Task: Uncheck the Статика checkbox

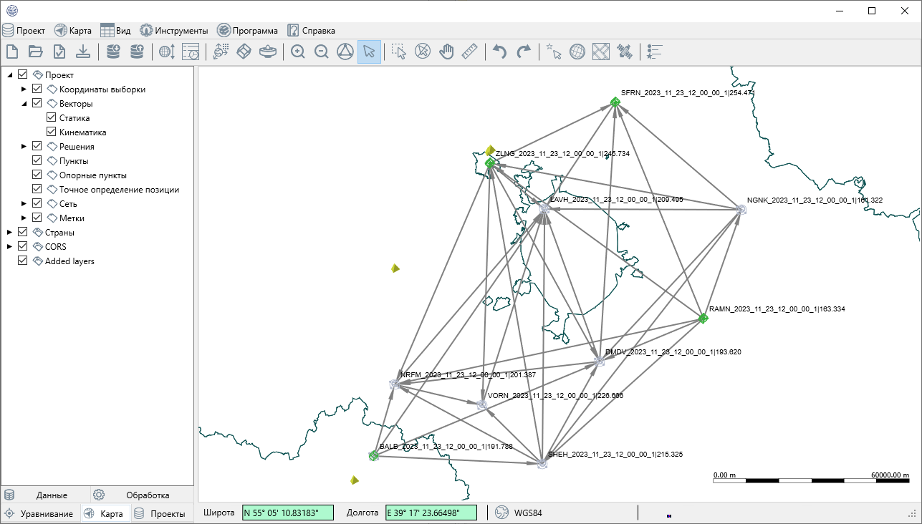Action: (x=52, y=118)
